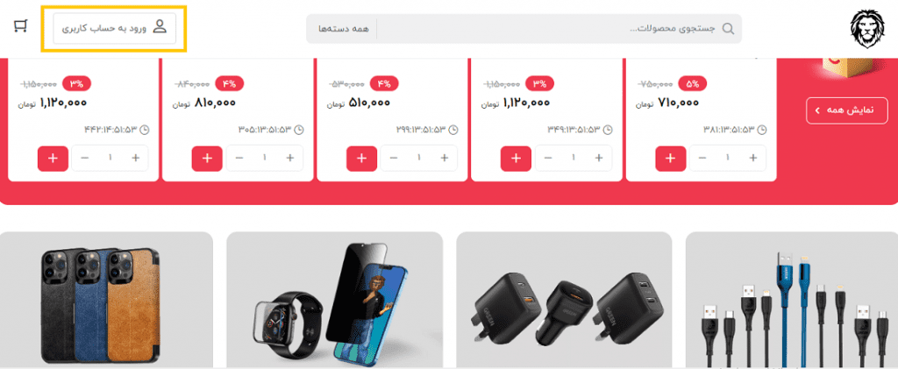Decrease quantity on the 510,000 toman product
The image size is (898, 369).
point(394,158)
